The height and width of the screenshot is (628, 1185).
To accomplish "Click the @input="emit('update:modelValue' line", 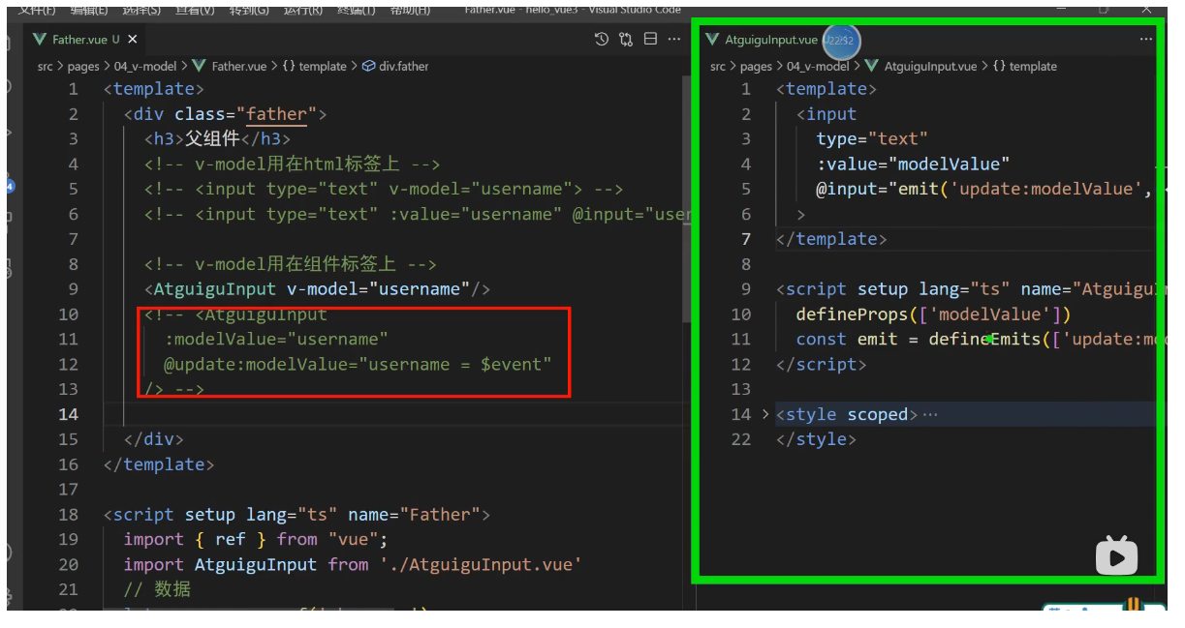I will tap(984, 189).
